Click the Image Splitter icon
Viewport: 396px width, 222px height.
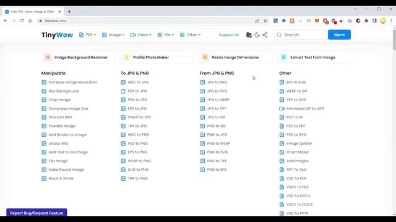(x=282, y=144)
